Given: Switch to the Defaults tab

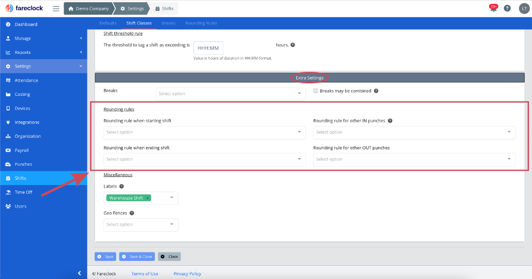Looking at the screenshot, I should [108, 23].
